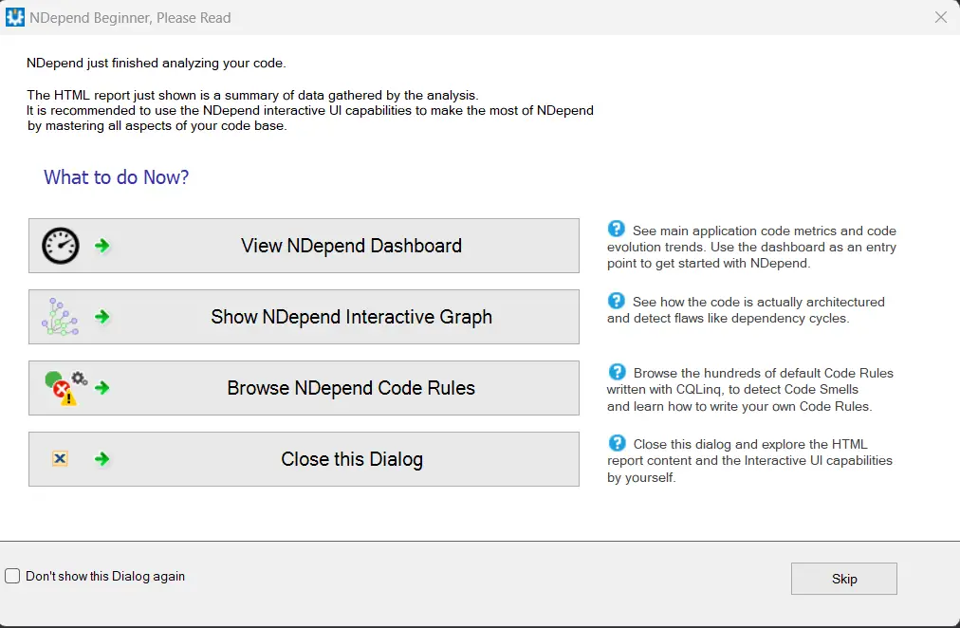Click help icon next to architecture description
Screen dimensions: 960x628
(616, 301)
